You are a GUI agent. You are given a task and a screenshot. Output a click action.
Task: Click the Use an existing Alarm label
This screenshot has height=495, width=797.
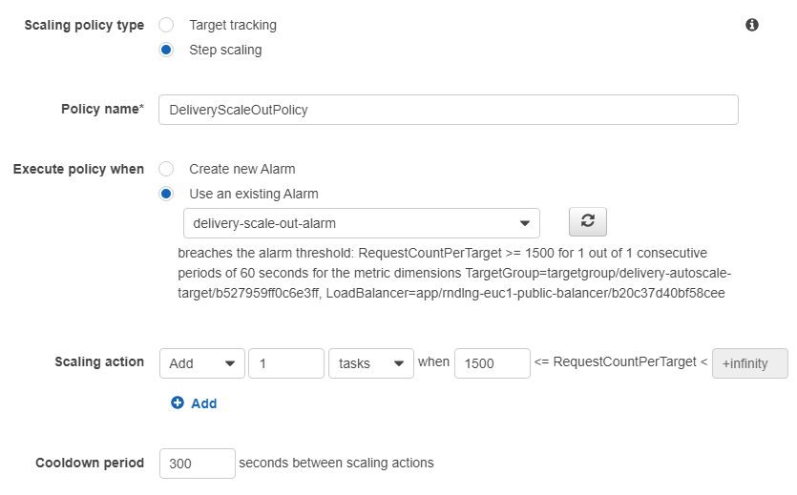pos(254,194)
